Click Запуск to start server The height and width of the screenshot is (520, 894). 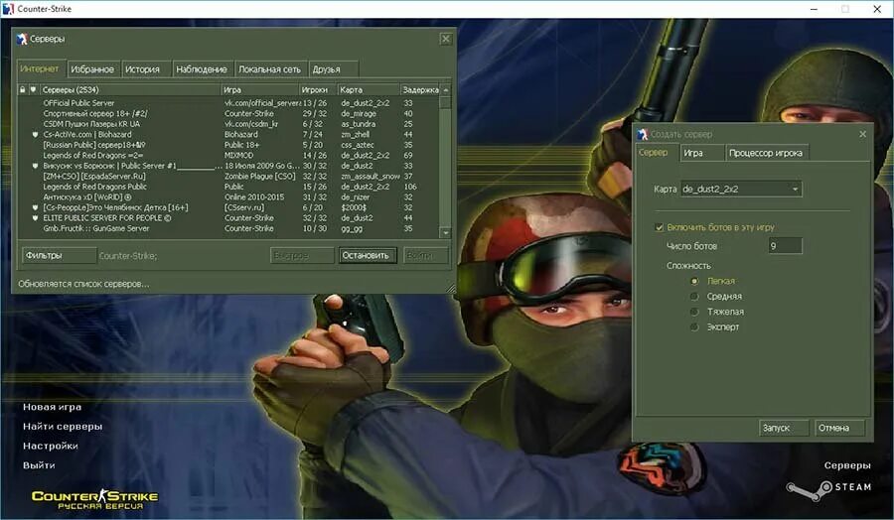(x=785, y=427)
